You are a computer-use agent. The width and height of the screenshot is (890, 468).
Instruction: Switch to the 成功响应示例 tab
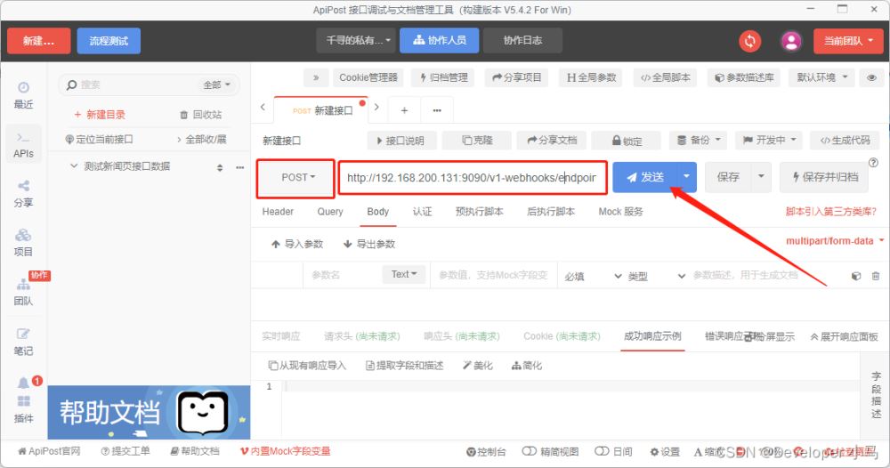tap(652, 336)
